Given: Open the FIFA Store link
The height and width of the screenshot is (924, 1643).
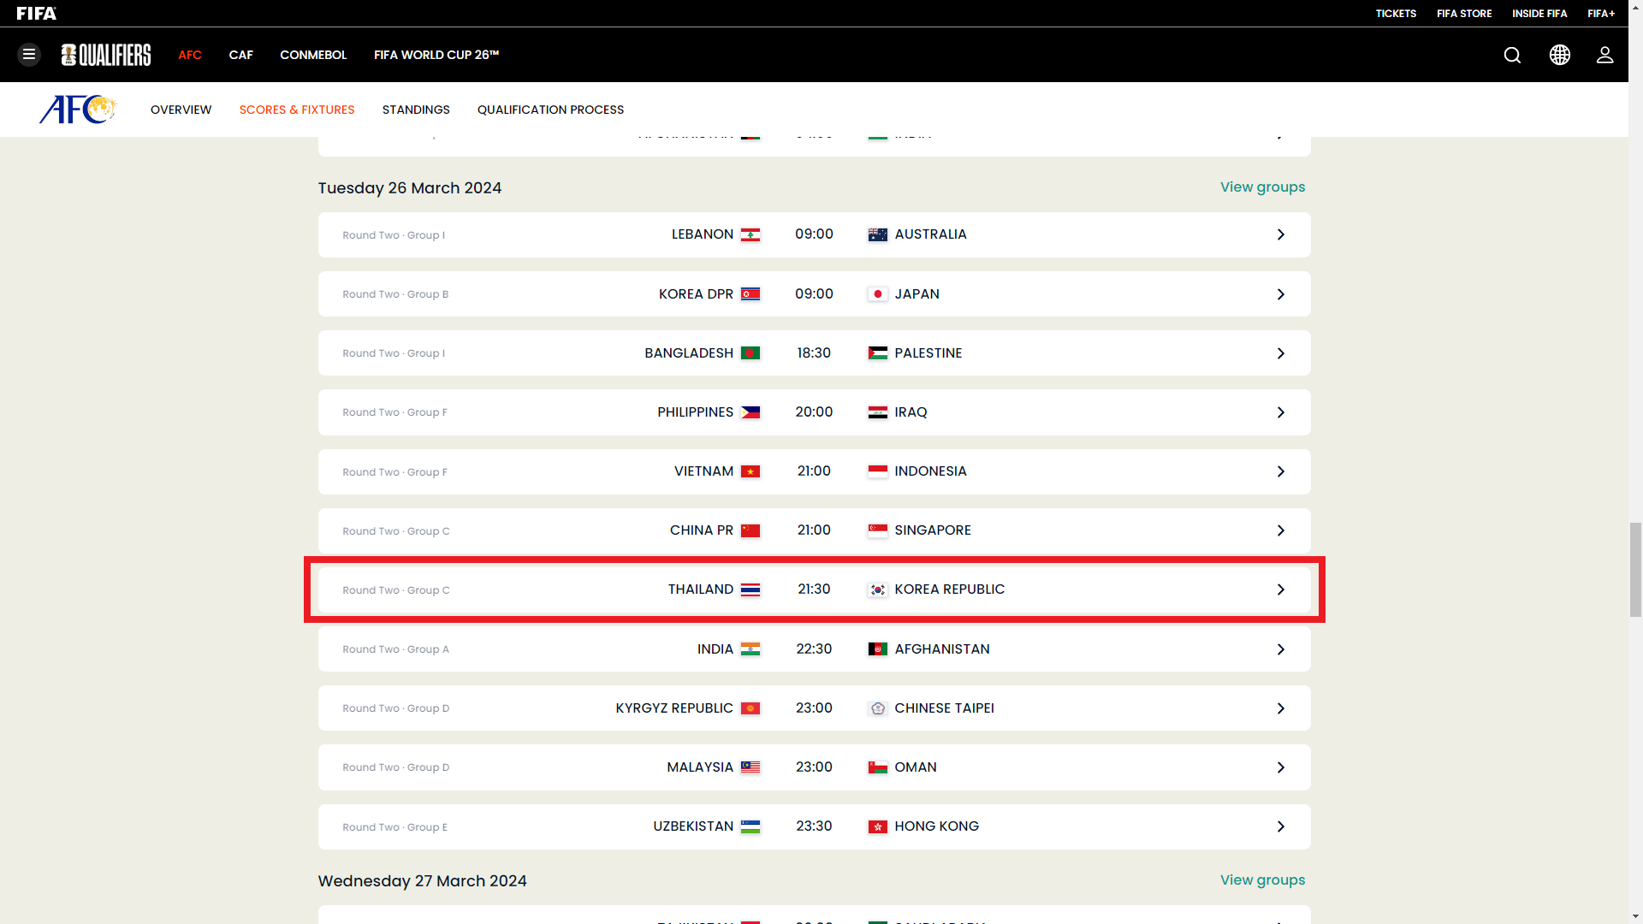Looking at the screenshot, I should [x=1464, y=13].
